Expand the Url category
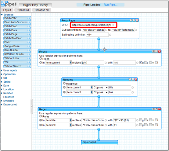The height and width of the screenshot is (151, 169). (2, 78)
